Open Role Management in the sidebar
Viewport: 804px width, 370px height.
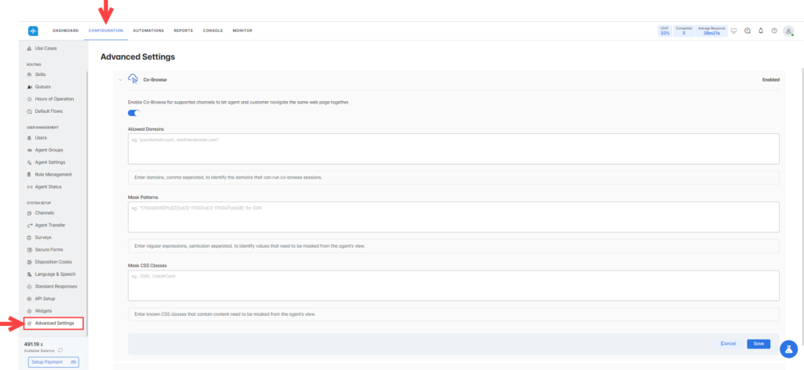tap(53, 174)
